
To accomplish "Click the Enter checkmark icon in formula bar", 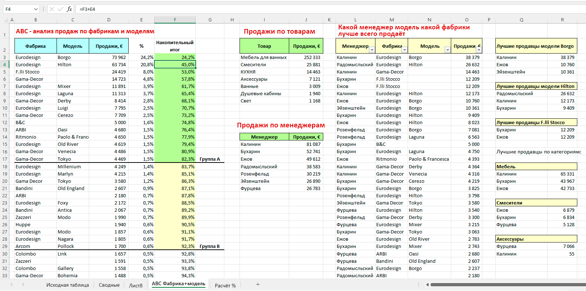I will coord(61,9).
